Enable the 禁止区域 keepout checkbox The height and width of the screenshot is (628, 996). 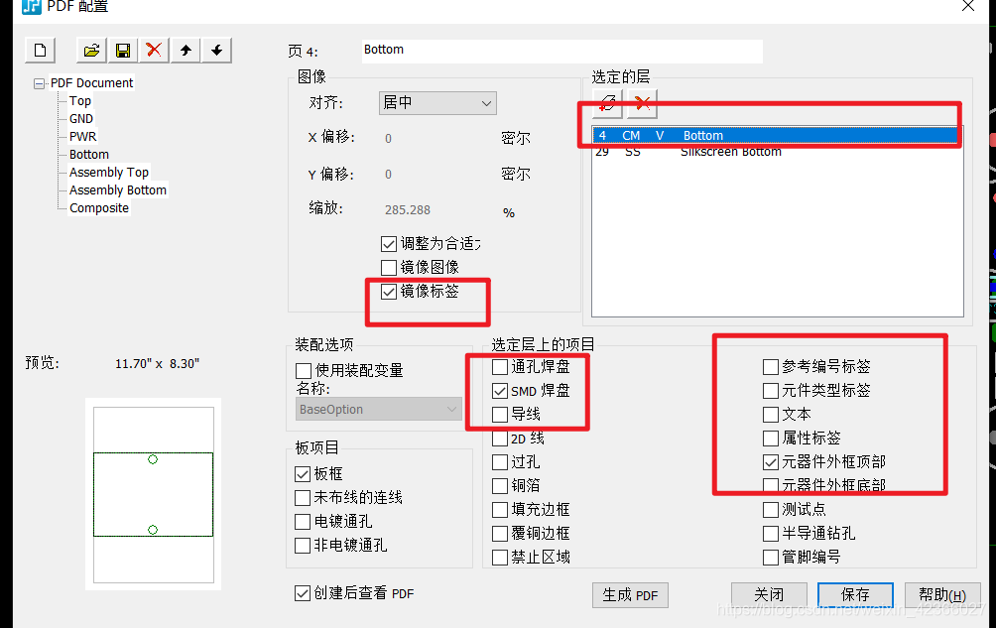click(501, 558)
